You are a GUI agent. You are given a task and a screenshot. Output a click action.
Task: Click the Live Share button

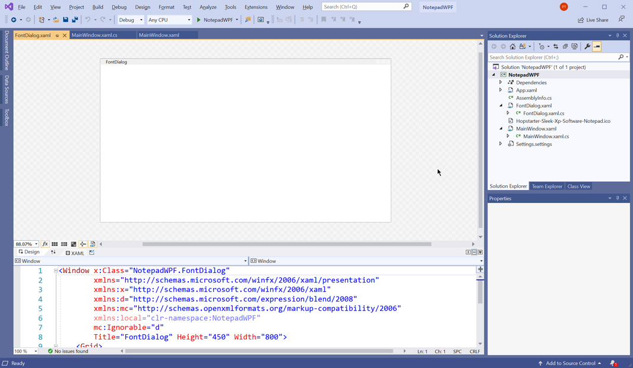click(x=593, y=20)
